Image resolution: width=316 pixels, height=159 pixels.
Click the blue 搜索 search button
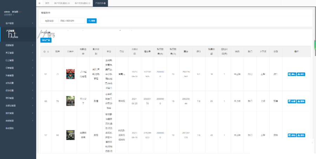point(91,21)
